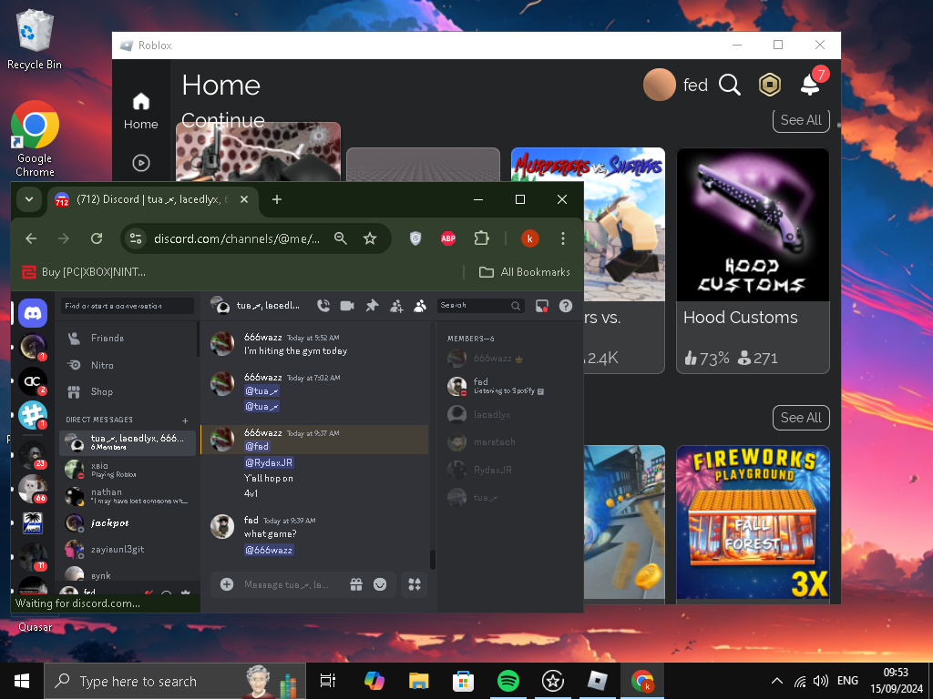Image resolution: width=933 pixels, height=699 pixels.
Task: Open direct message with nathan
Action: pyautogui.click(x=128, y=496)
